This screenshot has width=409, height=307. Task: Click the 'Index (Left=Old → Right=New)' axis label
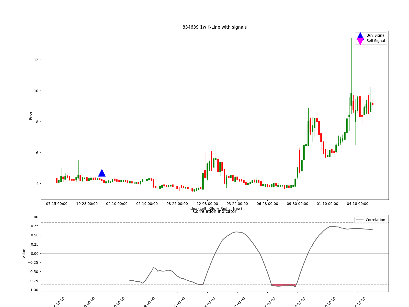tap(214, 209)
